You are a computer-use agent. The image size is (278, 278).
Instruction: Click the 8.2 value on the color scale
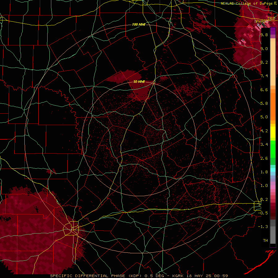point(264,62)
